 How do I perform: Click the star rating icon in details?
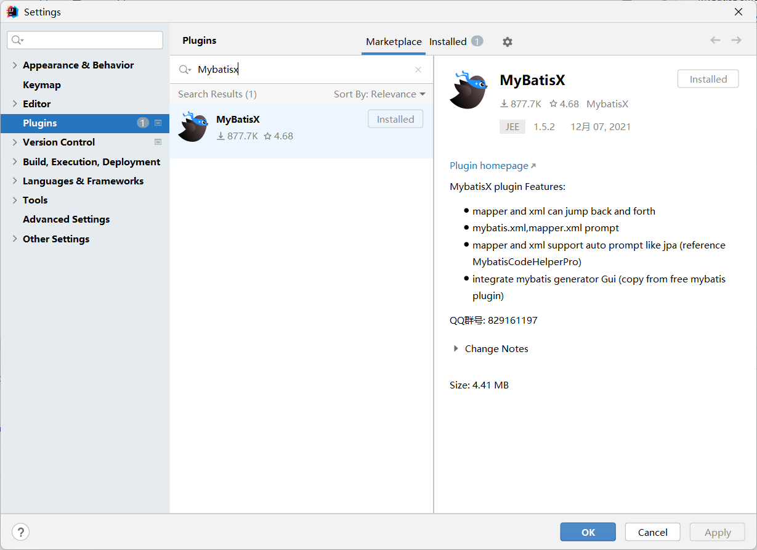(553, 104)
